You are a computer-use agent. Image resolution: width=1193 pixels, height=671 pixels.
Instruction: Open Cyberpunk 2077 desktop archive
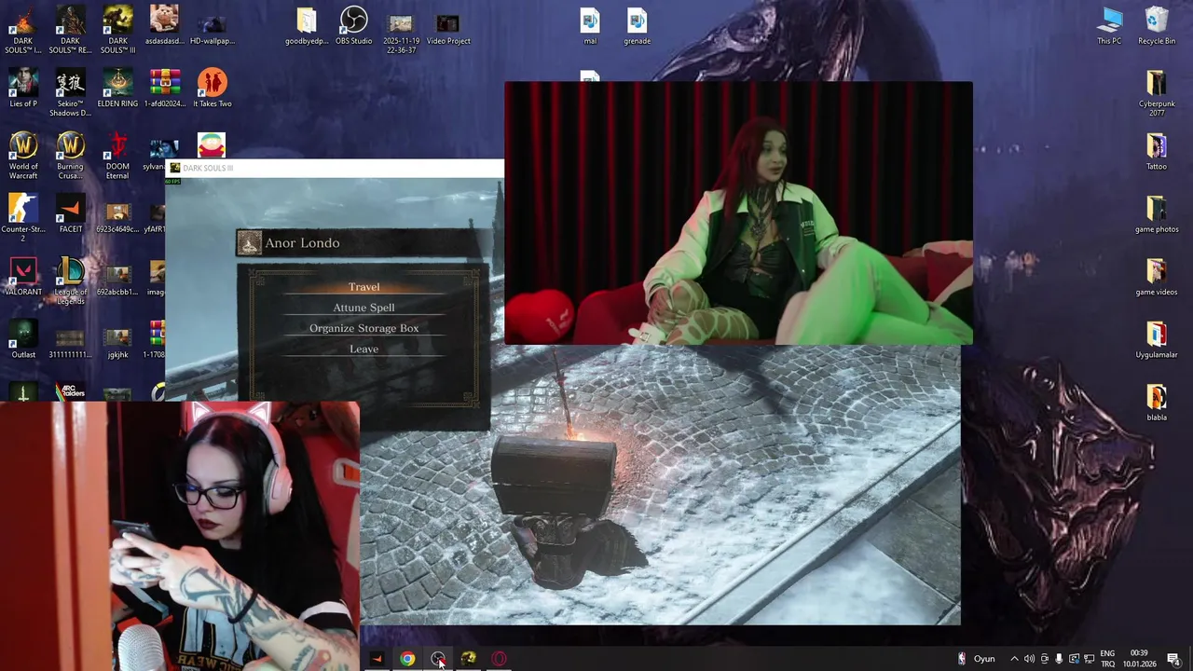[1157, 93]
